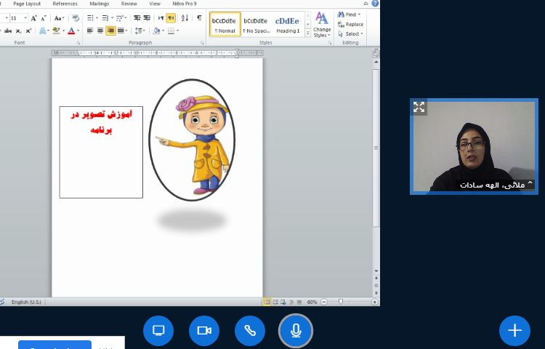Viewport: 545px width, 349px height.
Task: Open the Change Case dropdown
Action: [x=58, y=18]
